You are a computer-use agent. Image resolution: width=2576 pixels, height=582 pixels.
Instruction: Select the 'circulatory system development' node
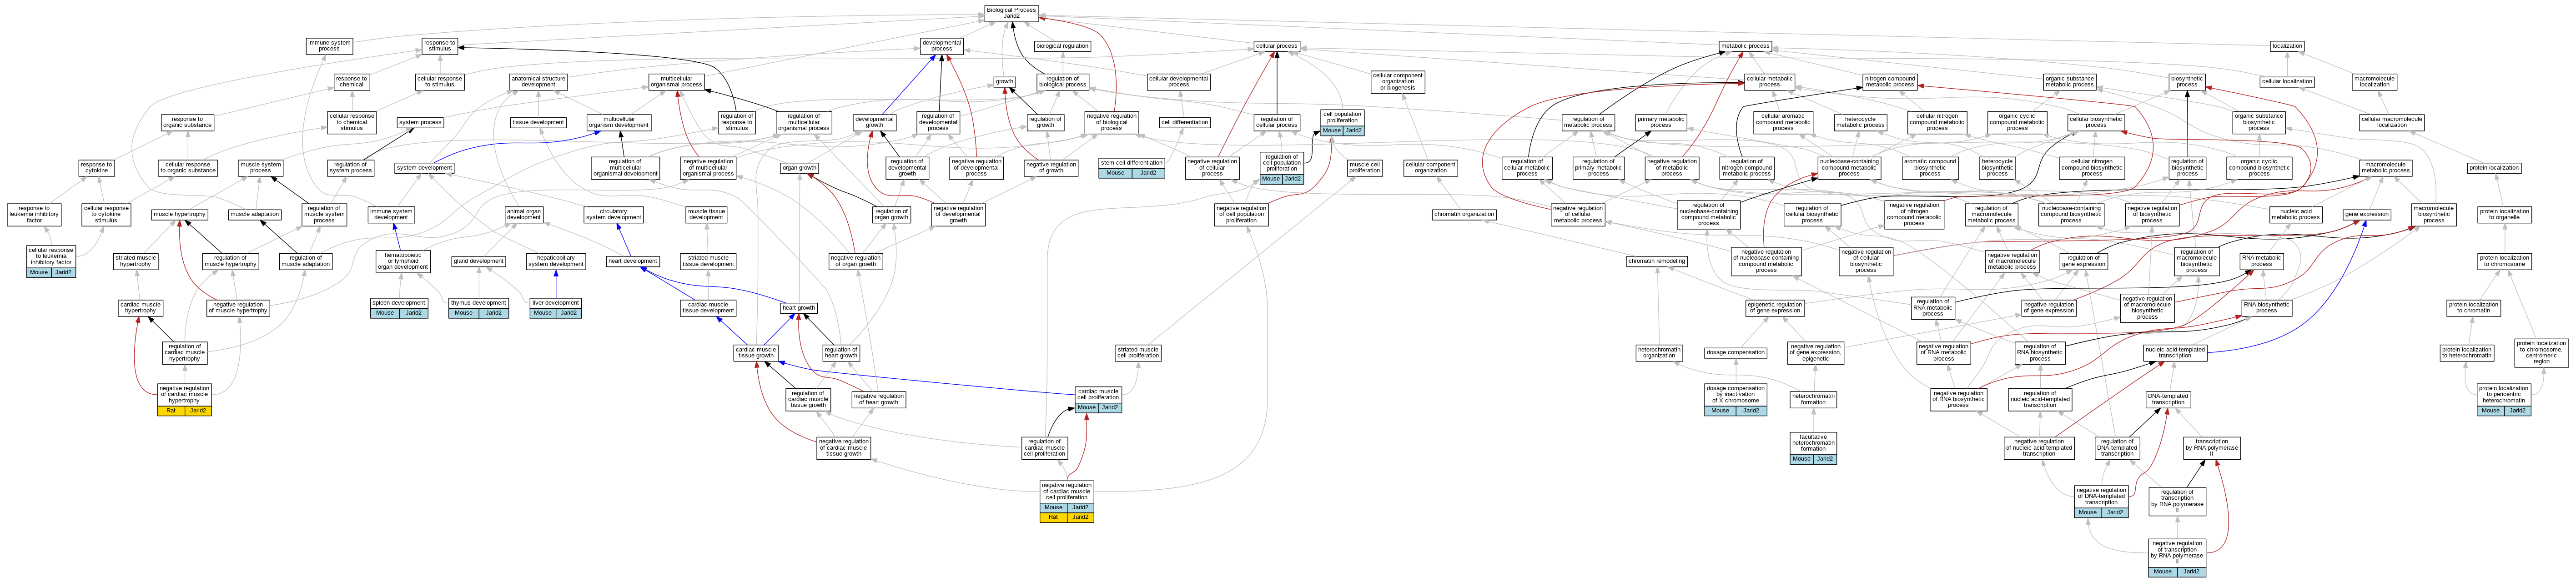tap(614, 214)
